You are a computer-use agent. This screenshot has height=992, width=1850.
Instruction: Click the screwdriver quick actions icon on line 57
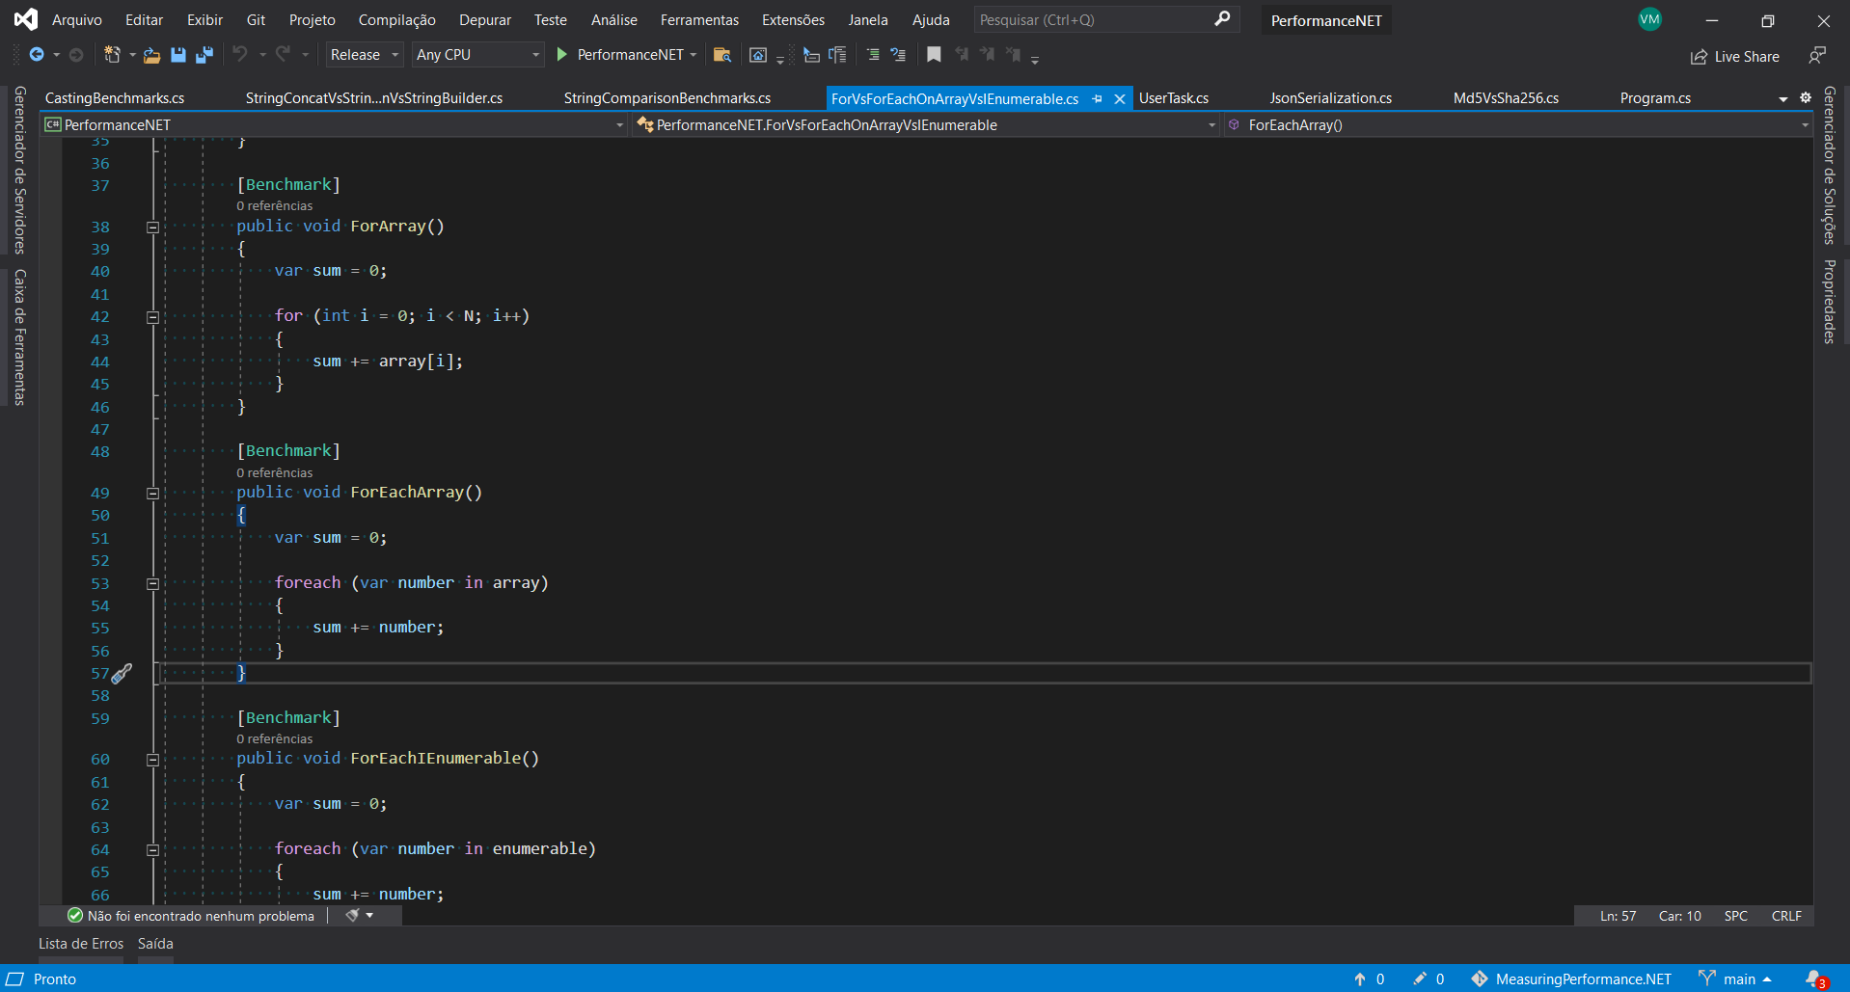pyautogui.click(x=122, y=673)
